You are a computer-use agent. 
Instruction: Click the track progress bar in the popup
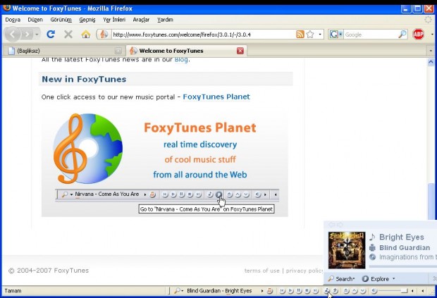(402, 266)
